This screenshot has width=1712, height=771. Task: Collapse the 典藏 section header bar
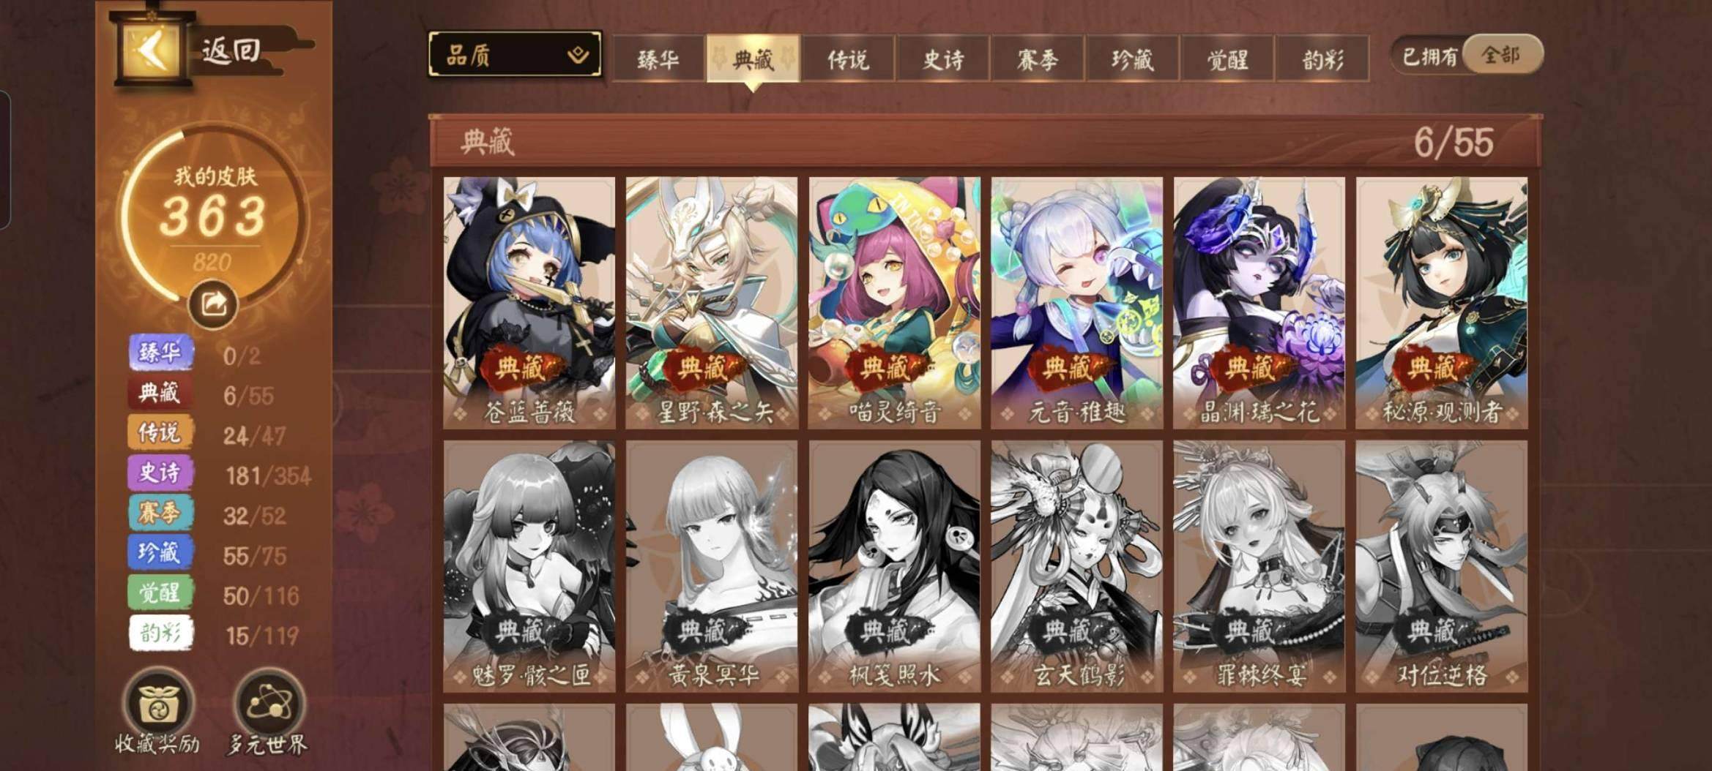point(986,140)
